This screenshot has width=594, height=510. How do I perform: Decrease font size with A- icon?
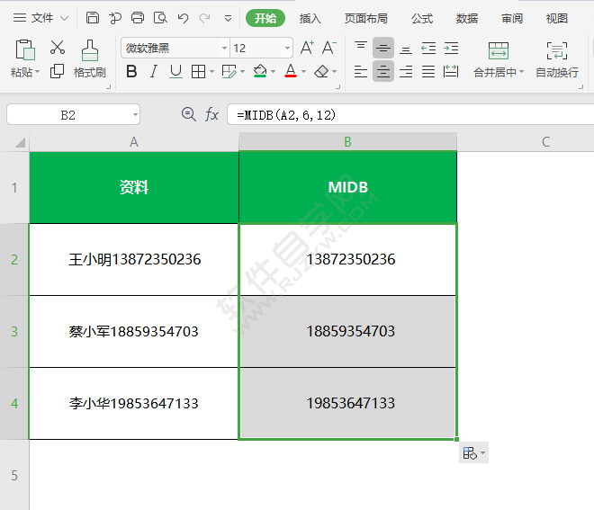(329, 48)
